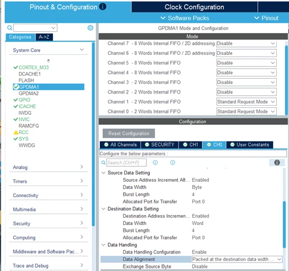289x271 pixels.
Task: Click the parameter list vertical scrollbar
Action: 284,225
